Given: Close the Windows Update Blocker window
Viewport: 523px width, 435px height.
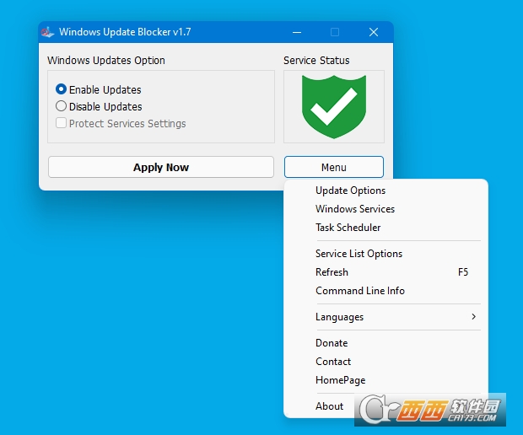Looking at the screenshot, I should click(374, 32).
